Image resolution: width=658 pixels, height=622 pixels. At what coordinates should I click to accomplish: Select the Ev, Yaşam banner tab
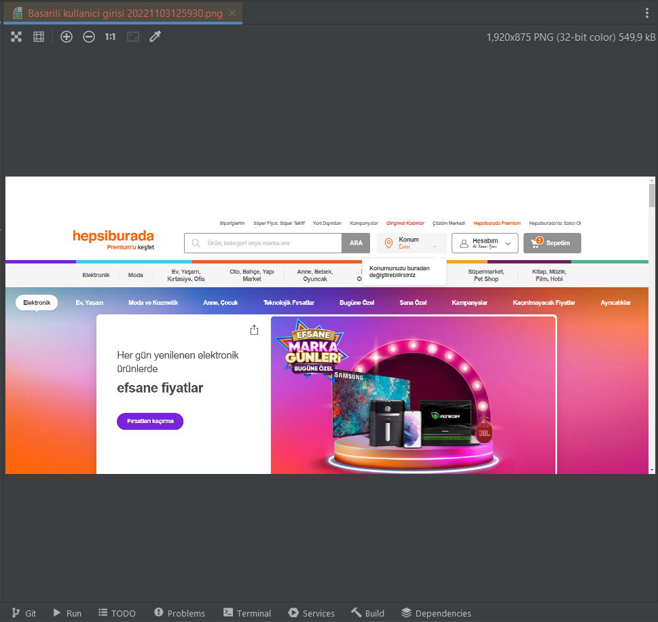click(x=90, y=303)
